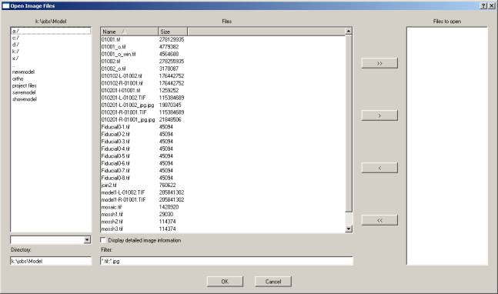Image resolution: width=498 pixels, height=294 pixels.
Task: Open the ortho folder
Action: pyautogui.click(x=18, y=79)
